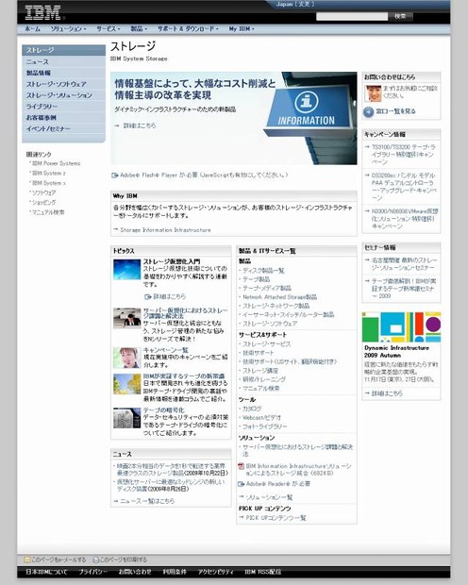
Task: Open the N3300/N3600 VMware campaign link
Action: (405, 219)
